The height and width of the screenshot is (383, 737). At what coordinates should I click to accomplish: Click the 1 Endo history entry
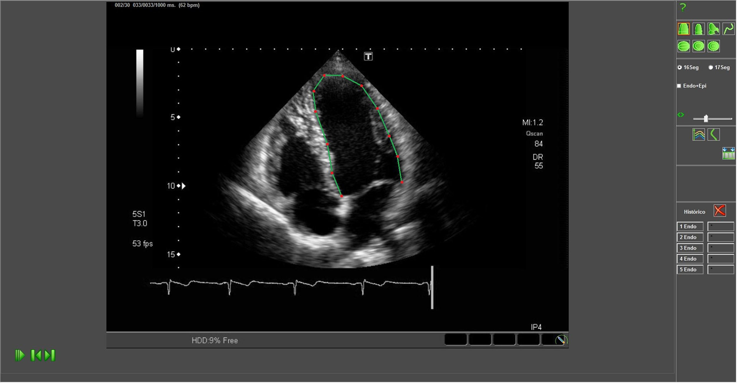click(690, 227)
